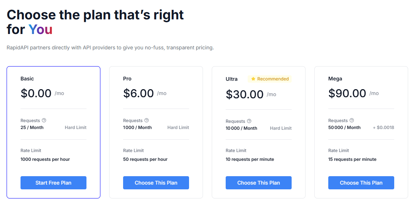
Task: Choose This Plan for the Ultra tier
Action: 258,183
